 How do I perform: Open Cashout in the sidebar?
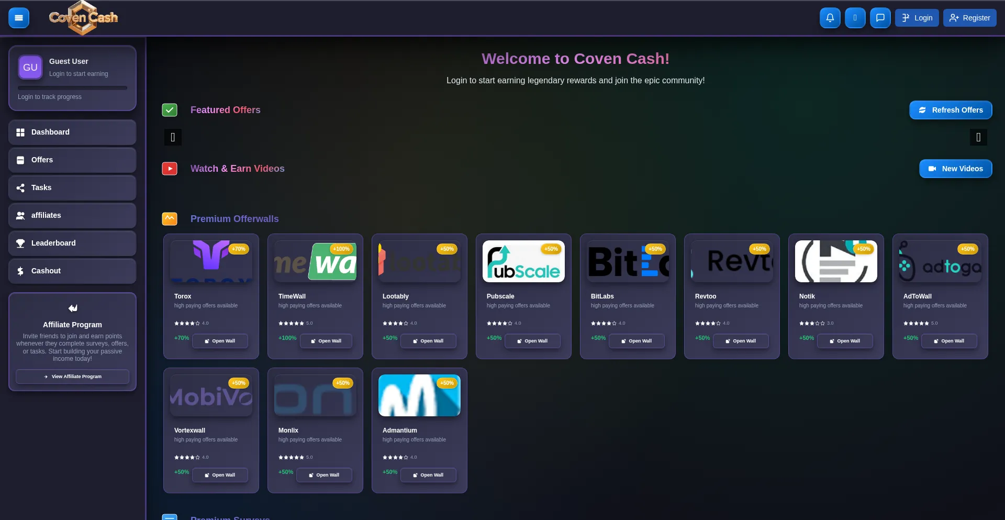[x=72, y=271]
